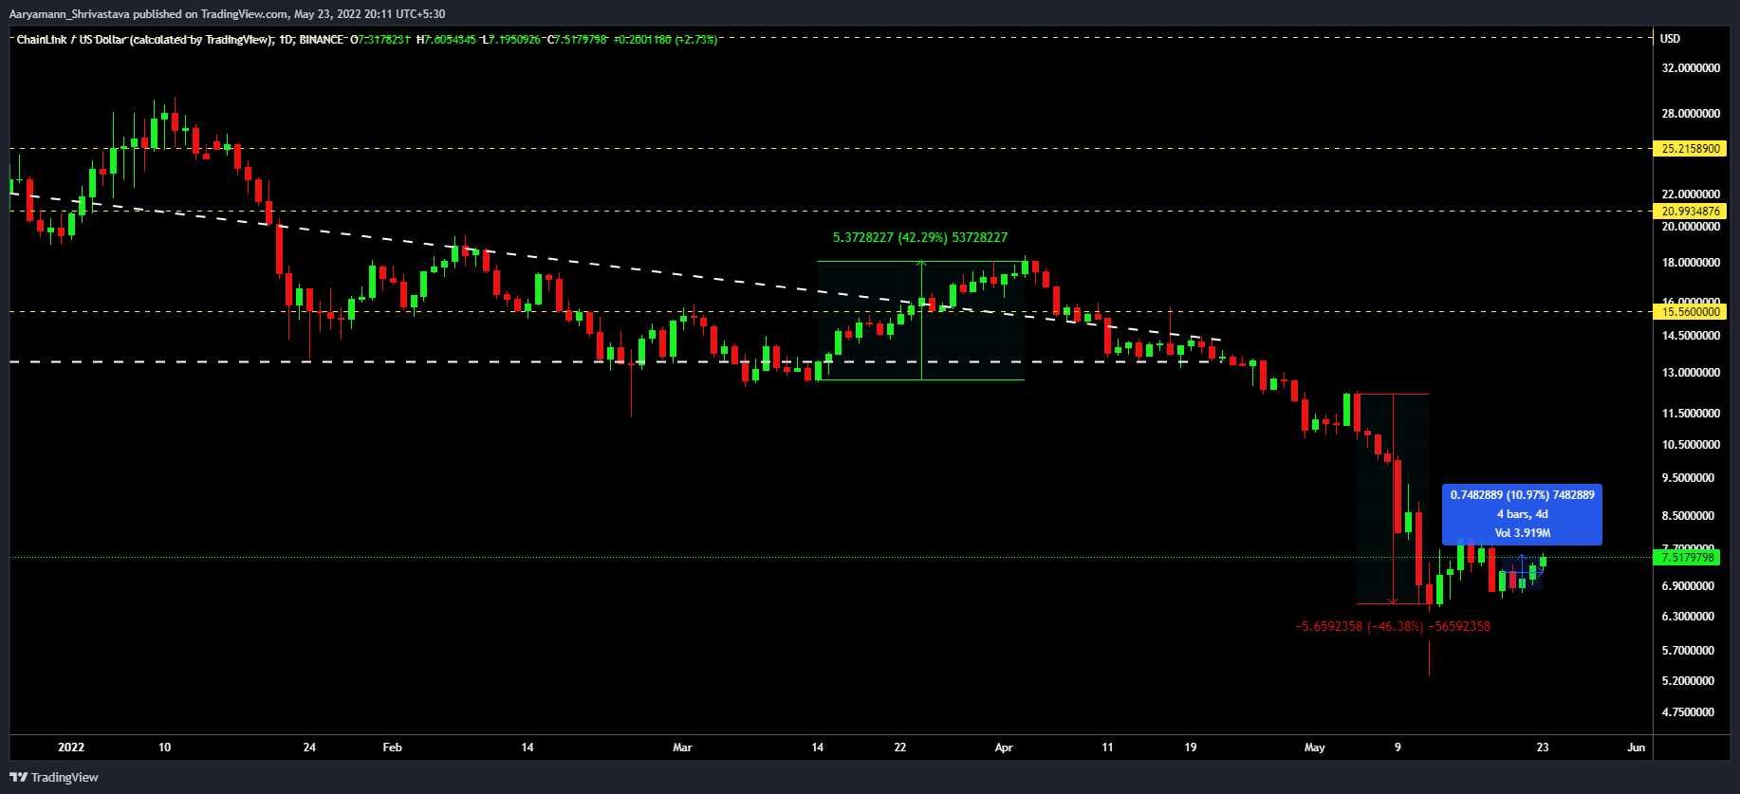The width and height of the screenshot is (1740, 794).
Task: Select the yellow 25.2158900 price label
Action: 1690,149
